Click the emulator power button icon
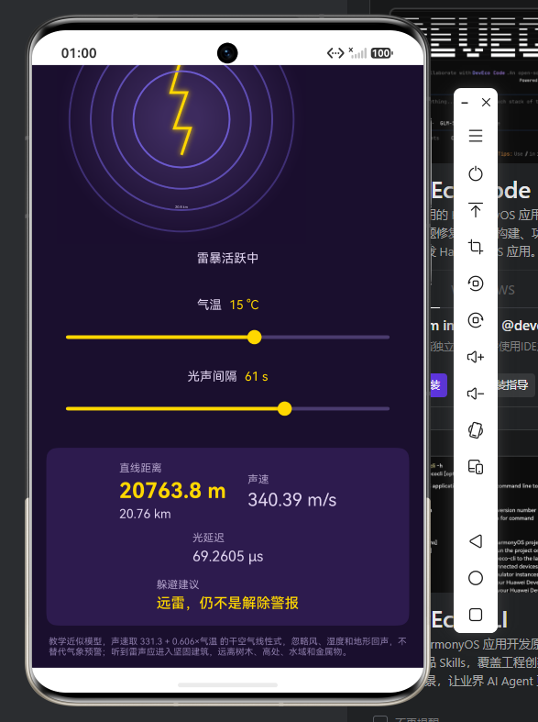The image size is (538, 722). 476,173
